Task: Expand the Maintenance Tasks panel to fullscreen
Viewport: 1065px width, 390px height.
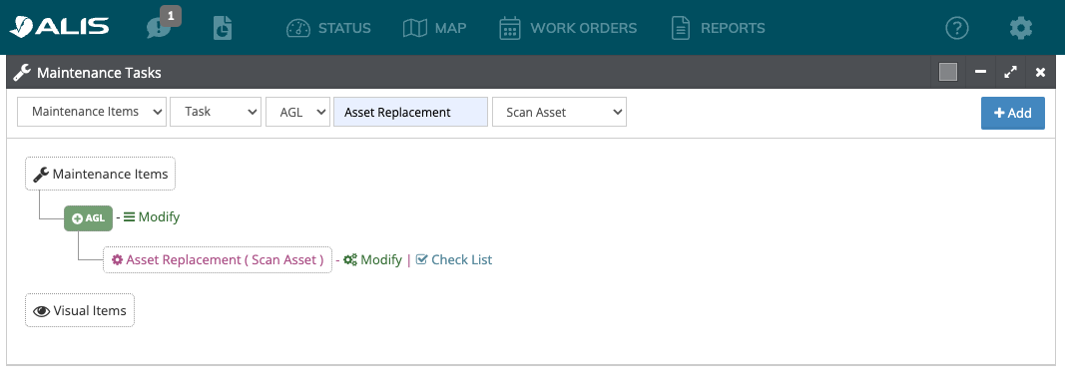Action: (x=1011, y=72)
